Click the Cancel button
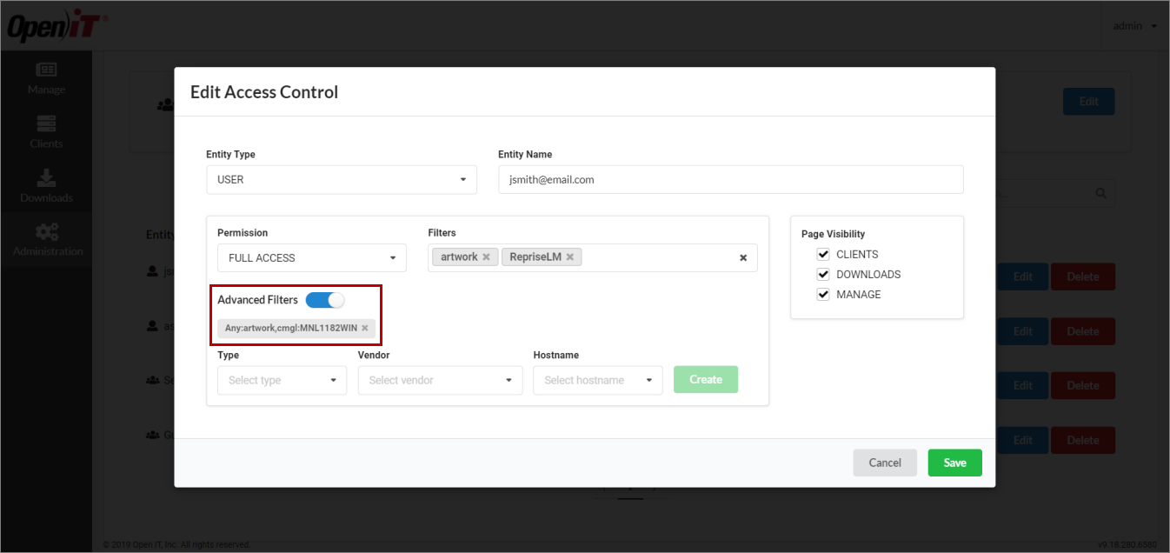 (x=885, y=463)
